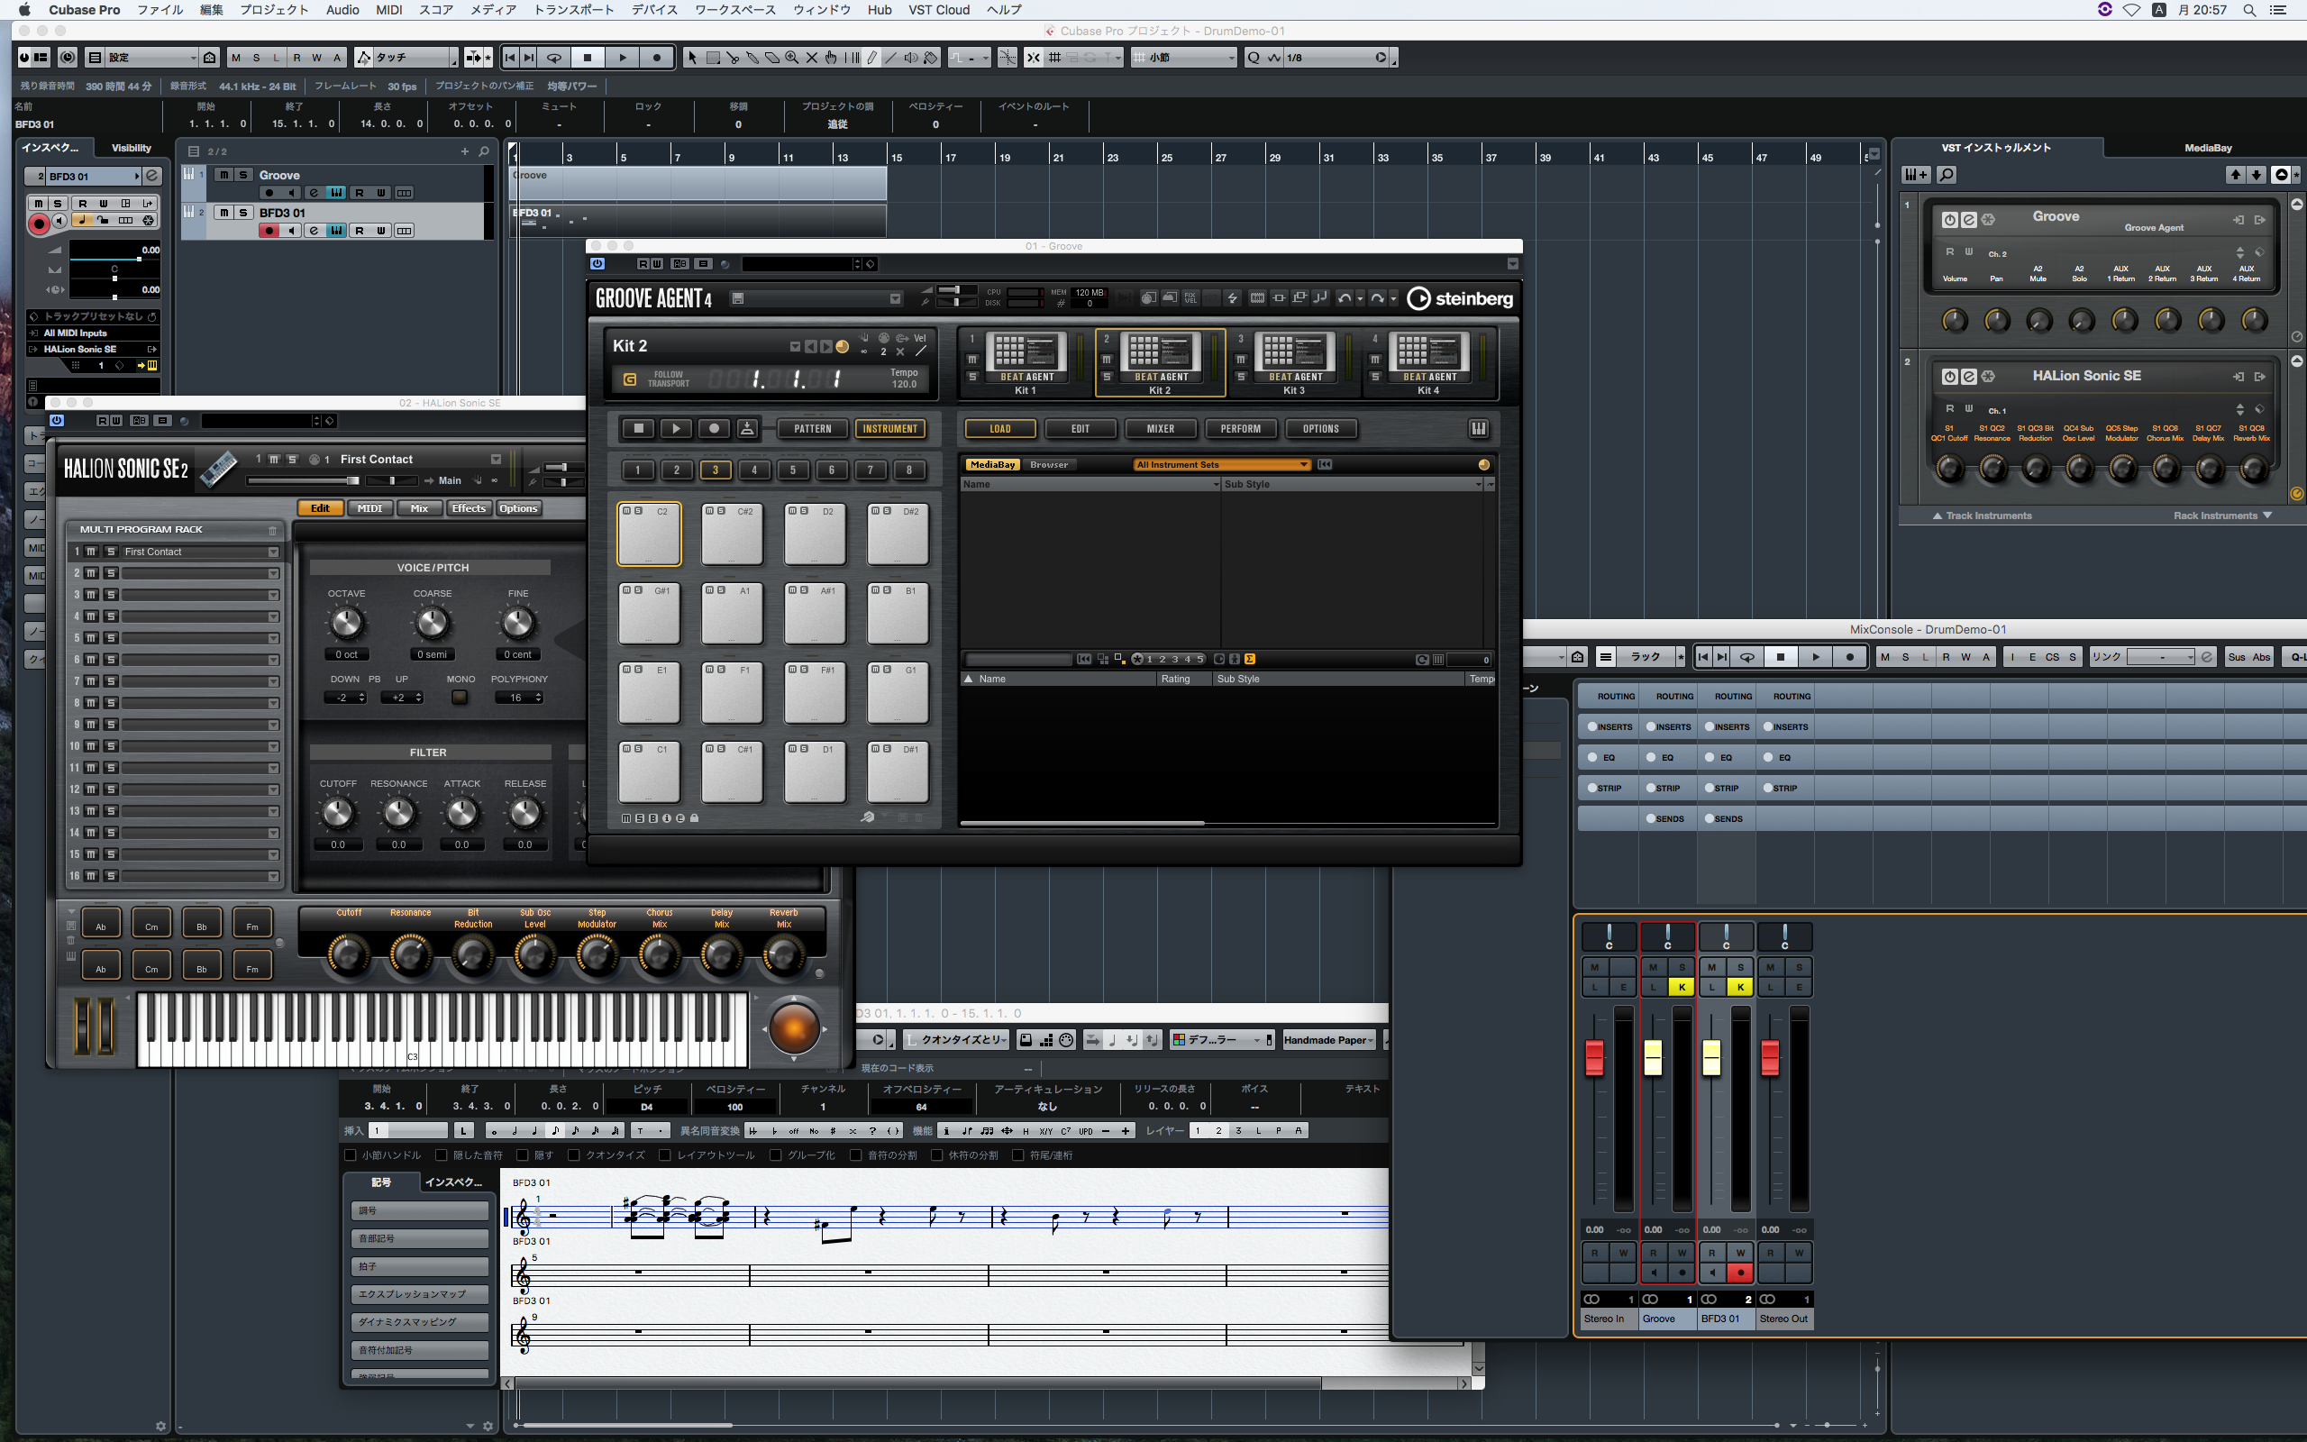Click pad C2 in Groove Agent
Image resolution: width=2307 pixels, height=1442 pixels.
tap(649, 534)
